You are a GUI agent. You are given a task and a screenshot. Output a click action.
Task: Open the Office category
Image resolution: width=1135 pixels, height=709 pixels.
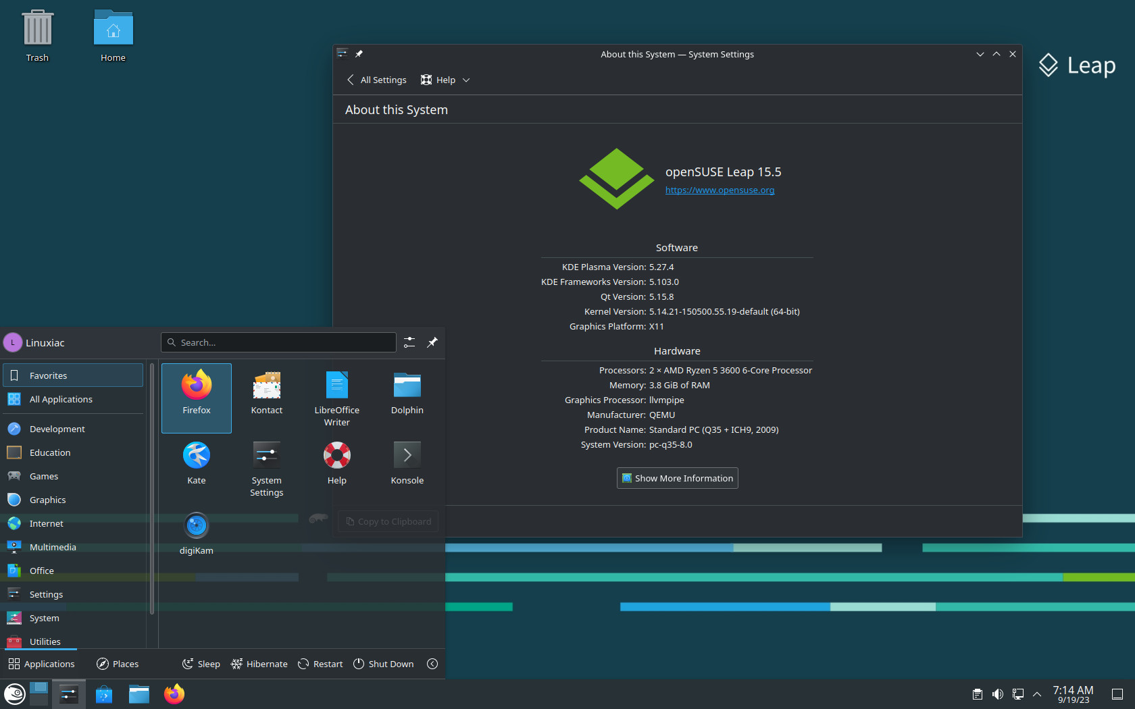73,571
